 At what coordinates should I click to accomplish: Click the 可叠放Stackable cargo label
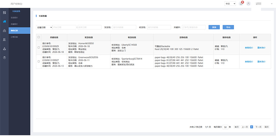click(162, 46)
